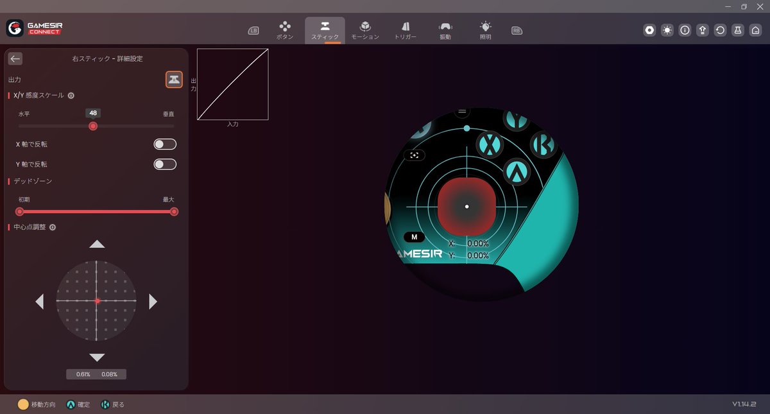Image resolution: width=770 pixels, height=414 pixels.
Task: Click the sun brightness icon
Action: pos(667,30)
